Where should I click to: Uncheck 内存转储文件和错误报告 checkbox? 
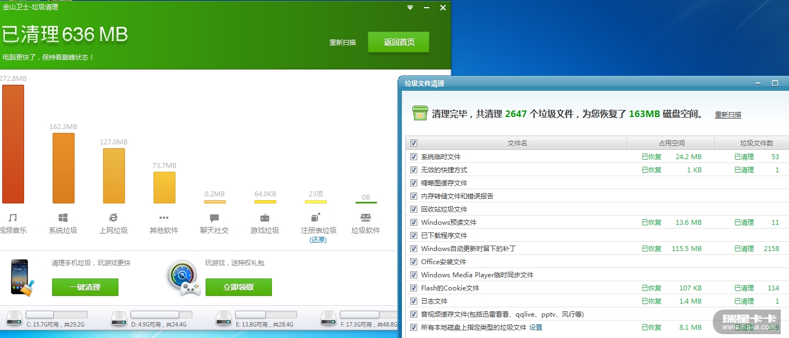pyautogui.click(x=413, y=196)
